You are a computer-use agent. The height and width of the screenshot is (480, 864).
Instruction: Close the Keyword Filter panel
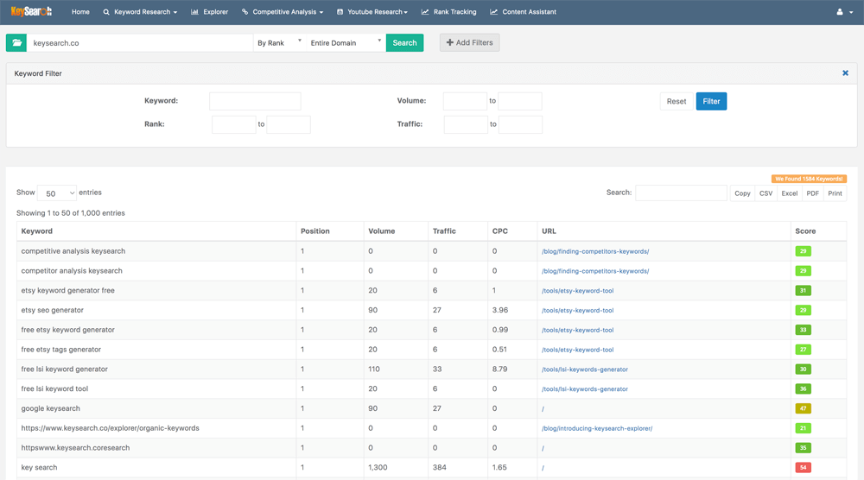click(845, 73)
